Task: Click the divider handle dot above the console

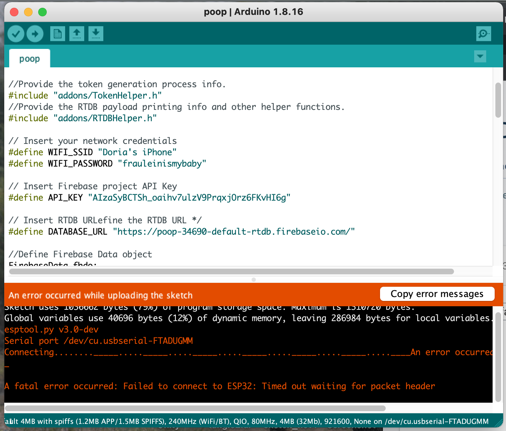Action: 254,280
